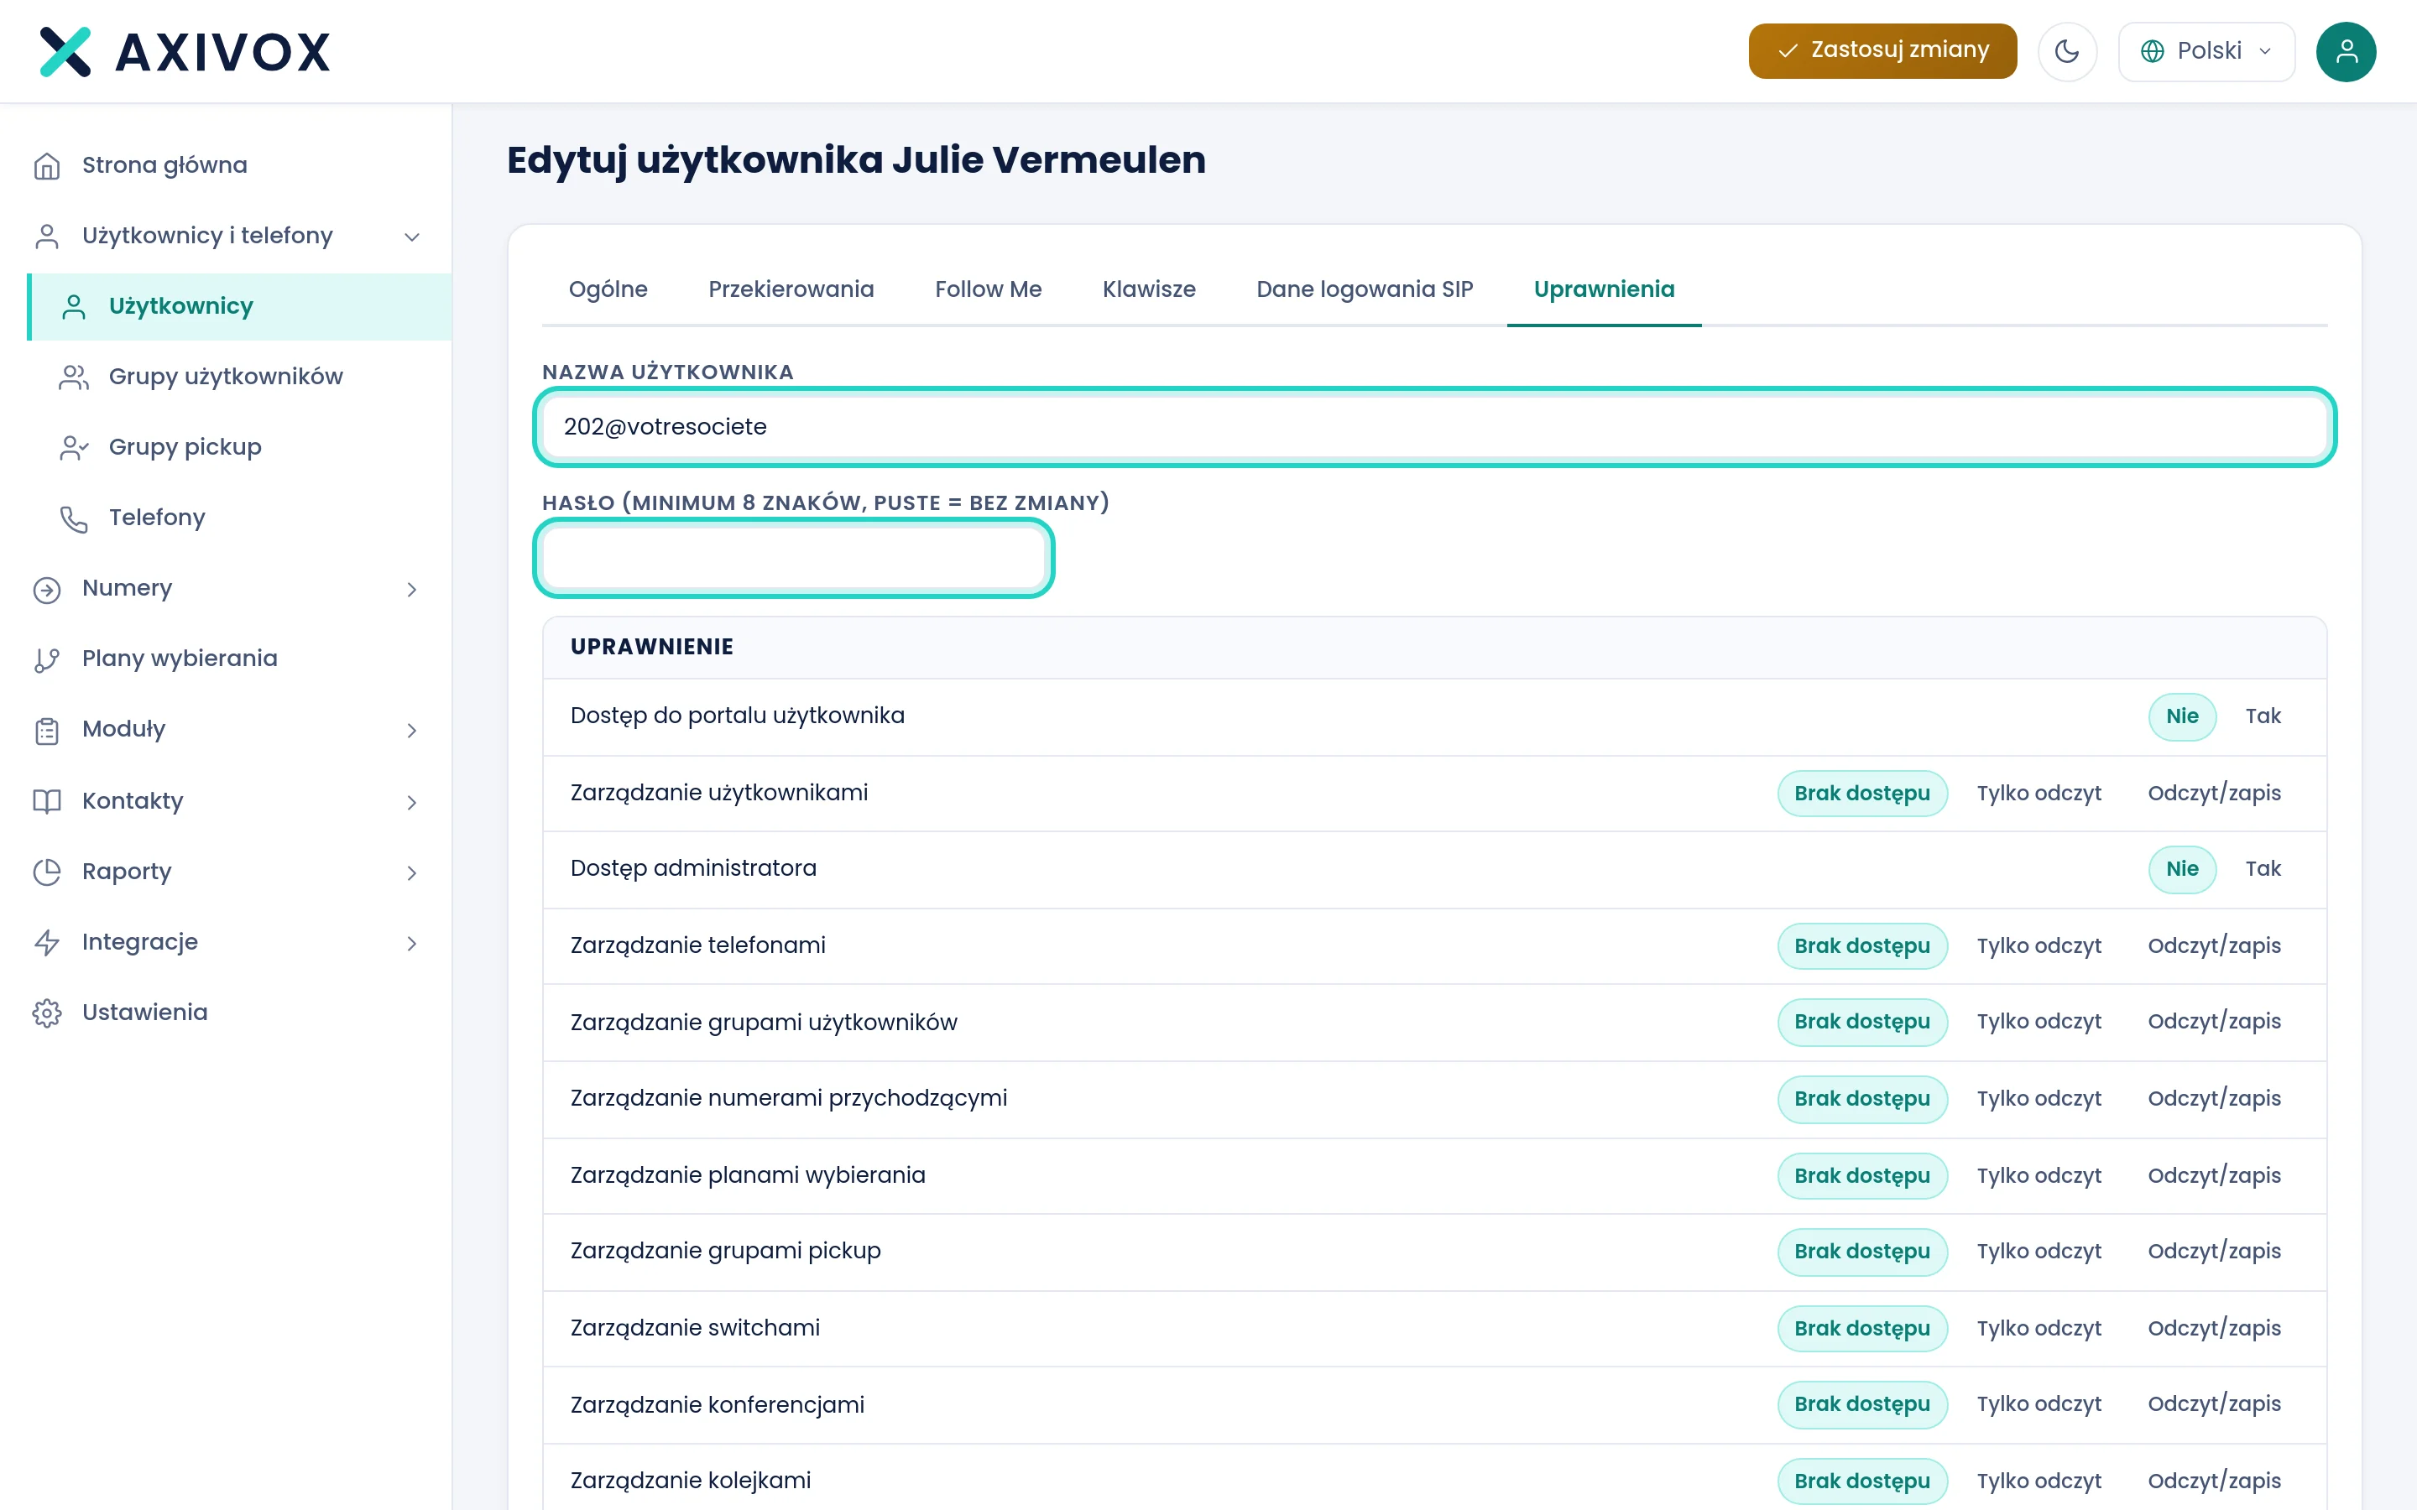Click the Raporty pie chart icon
The image size is (2417, 1510).
tap(47, 872)
